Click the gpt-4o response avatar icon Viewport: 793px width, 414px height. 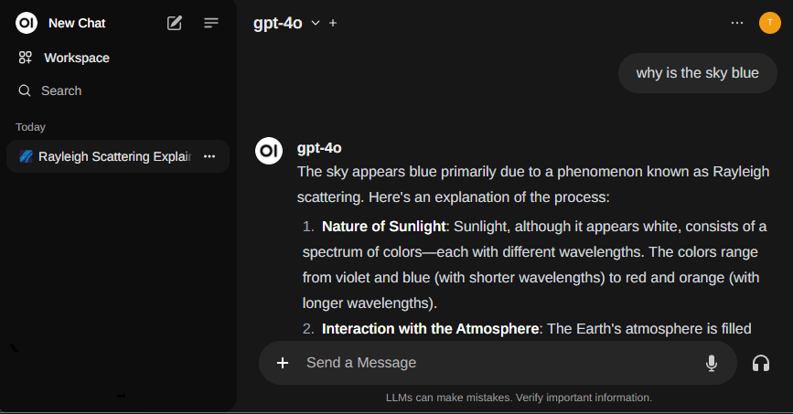coord(269,151)
